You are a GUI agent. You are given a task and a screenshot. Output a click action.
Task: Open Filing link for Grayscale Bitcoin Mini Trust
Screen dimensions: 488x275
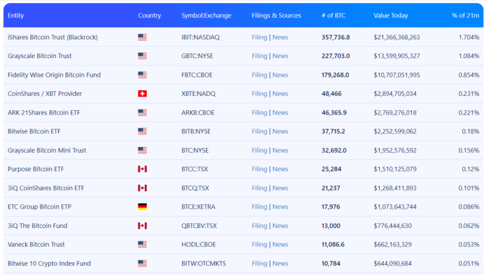pos(259,150)
